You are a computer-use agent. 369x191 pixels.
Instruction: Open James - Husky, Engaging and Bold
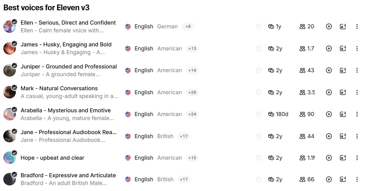coord(66,45)
